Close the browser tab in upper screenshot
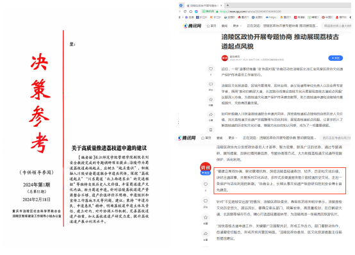The image size is (355, 255). [x=221, y=5]
